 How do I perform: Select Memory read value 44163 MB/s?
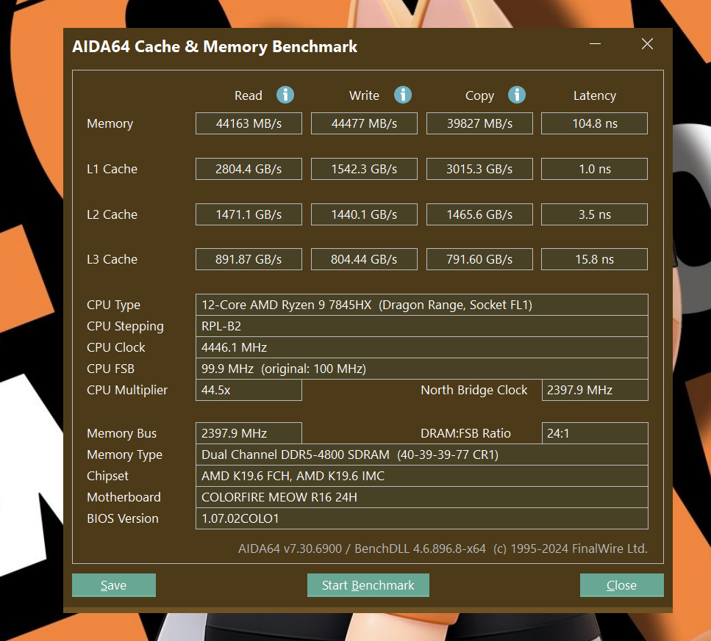249,123
